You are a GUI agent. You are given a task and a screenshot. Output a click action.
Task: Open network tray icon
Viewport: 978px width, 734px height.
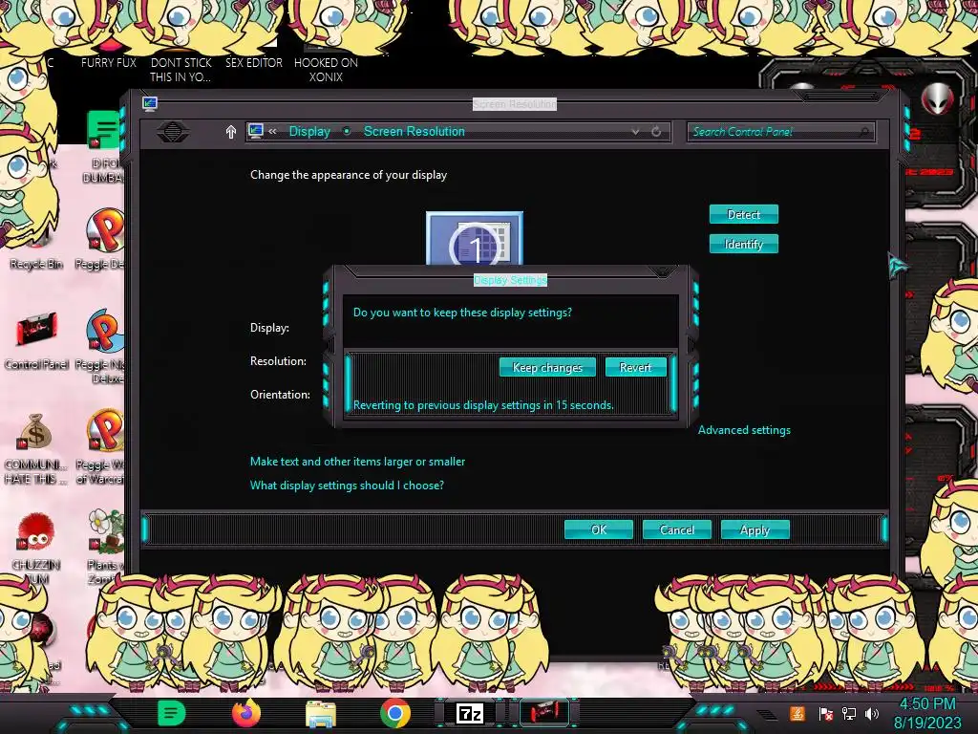(848, 713)
